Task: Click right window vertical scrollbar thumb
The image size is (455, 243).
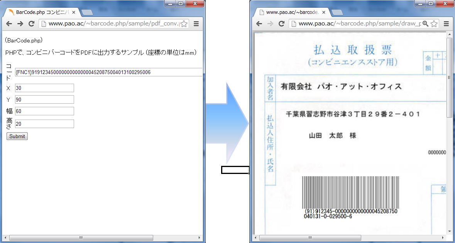Action: (x=449, y=78)
